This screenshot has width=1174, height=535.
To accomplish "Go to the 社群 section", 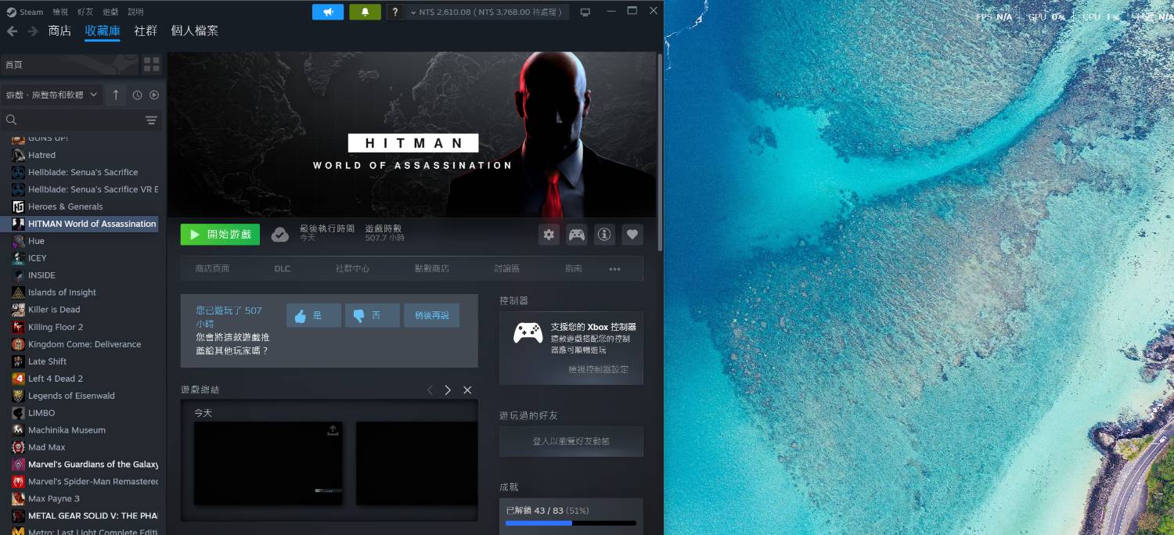I will click(146, 31).
